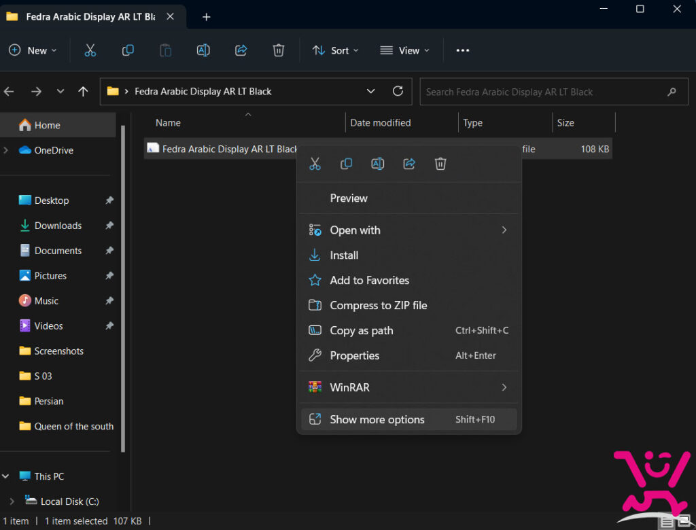Open recent locations dropdown arrow
The image size is (696, 530).
tap(60, 92)
